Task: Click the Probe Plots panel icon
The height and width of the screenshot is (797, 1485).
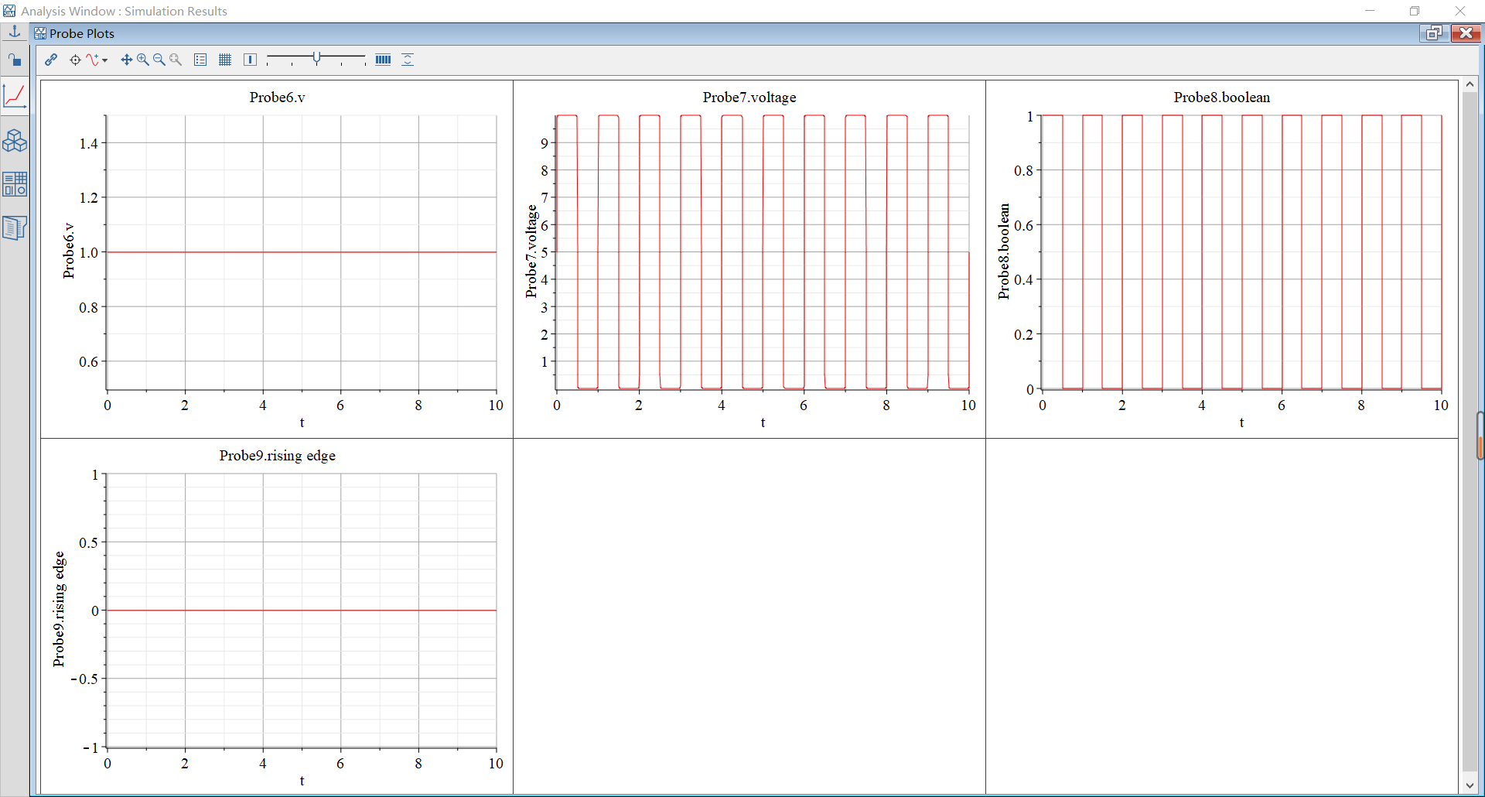Action: (40, 33)
